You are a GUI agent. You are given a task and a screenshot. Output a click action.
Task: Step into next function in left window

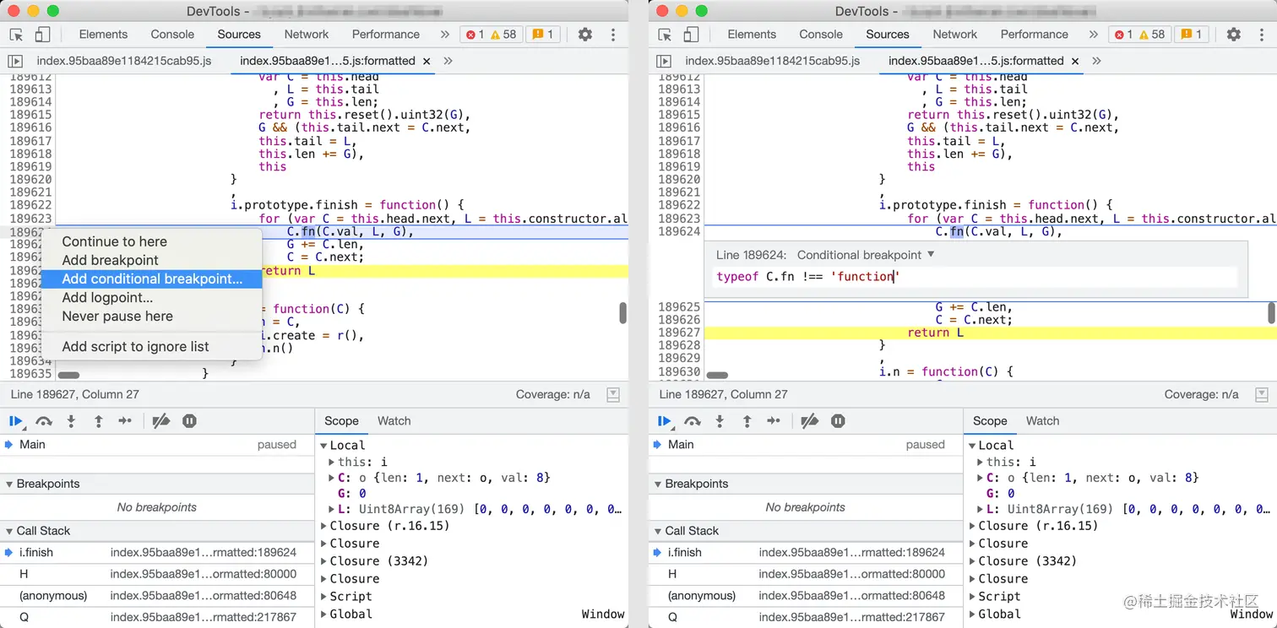point(71,420)
